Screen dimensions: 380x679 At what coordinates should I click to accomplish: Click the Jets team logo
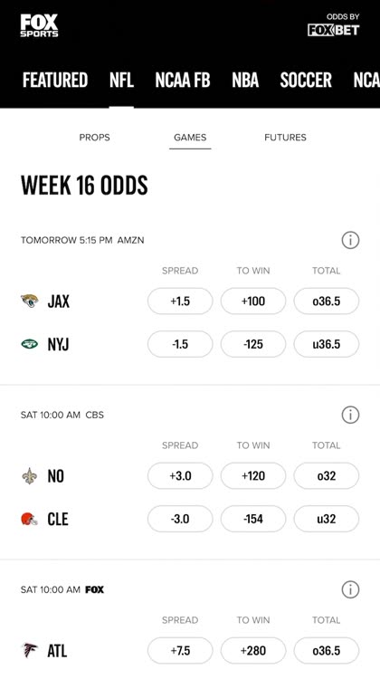click(30, 344)
